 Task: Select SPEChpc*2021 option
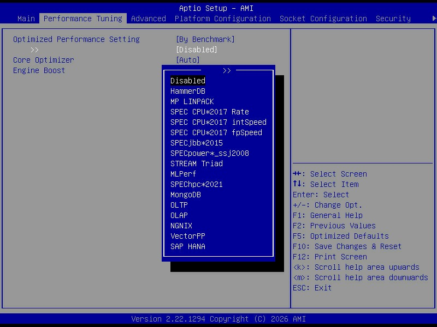197,184
